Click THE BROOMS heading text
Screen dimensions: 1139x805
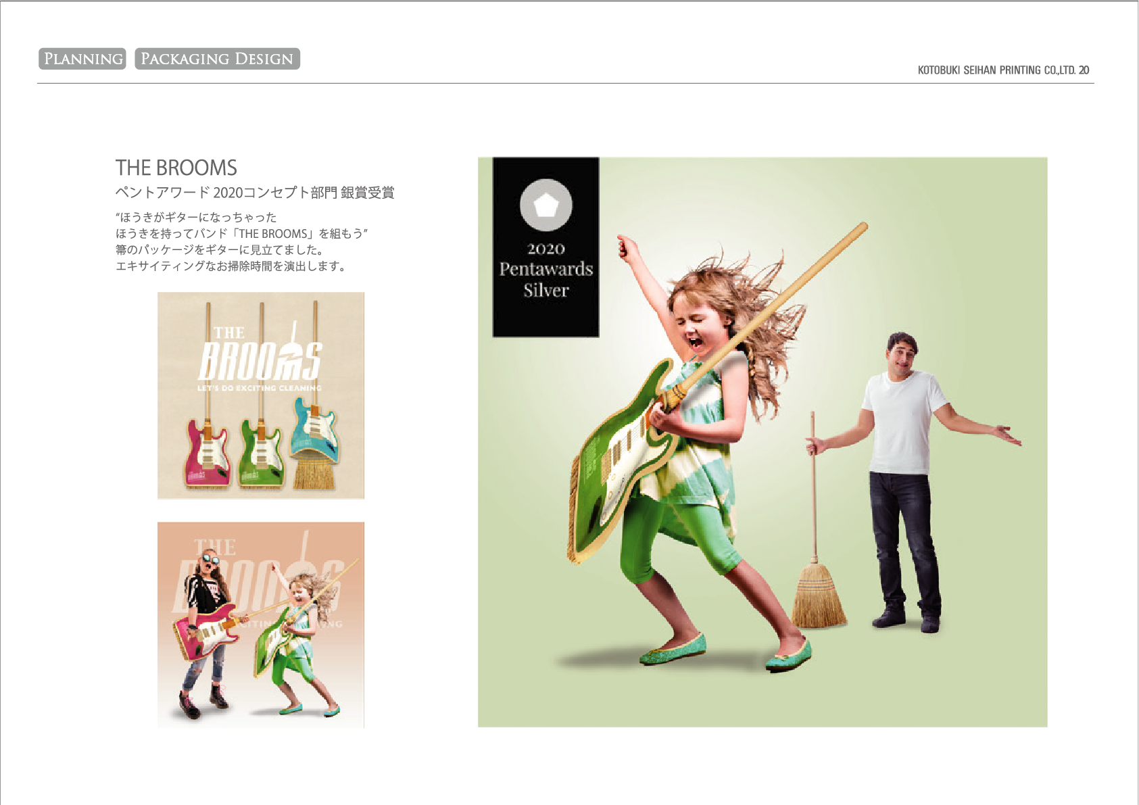pos(176,168)
